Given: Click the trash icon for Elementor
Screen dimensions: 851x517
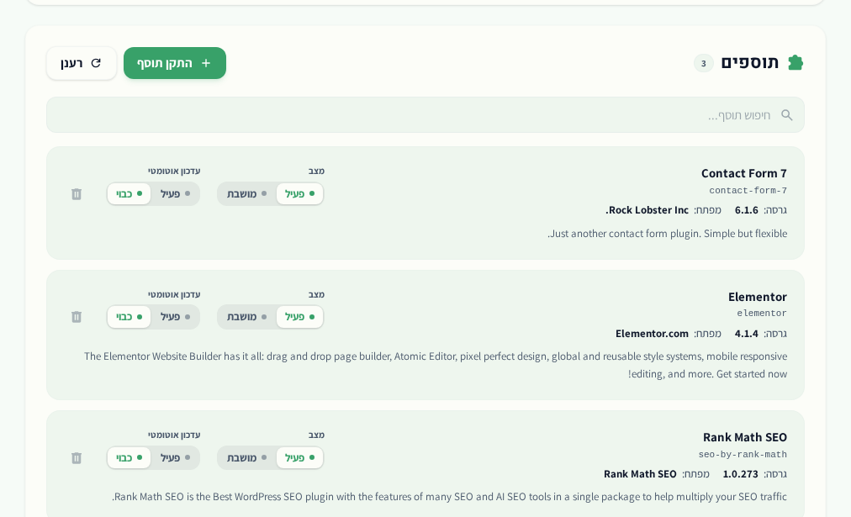Looking at the screenshot, I should click(77, 317).
